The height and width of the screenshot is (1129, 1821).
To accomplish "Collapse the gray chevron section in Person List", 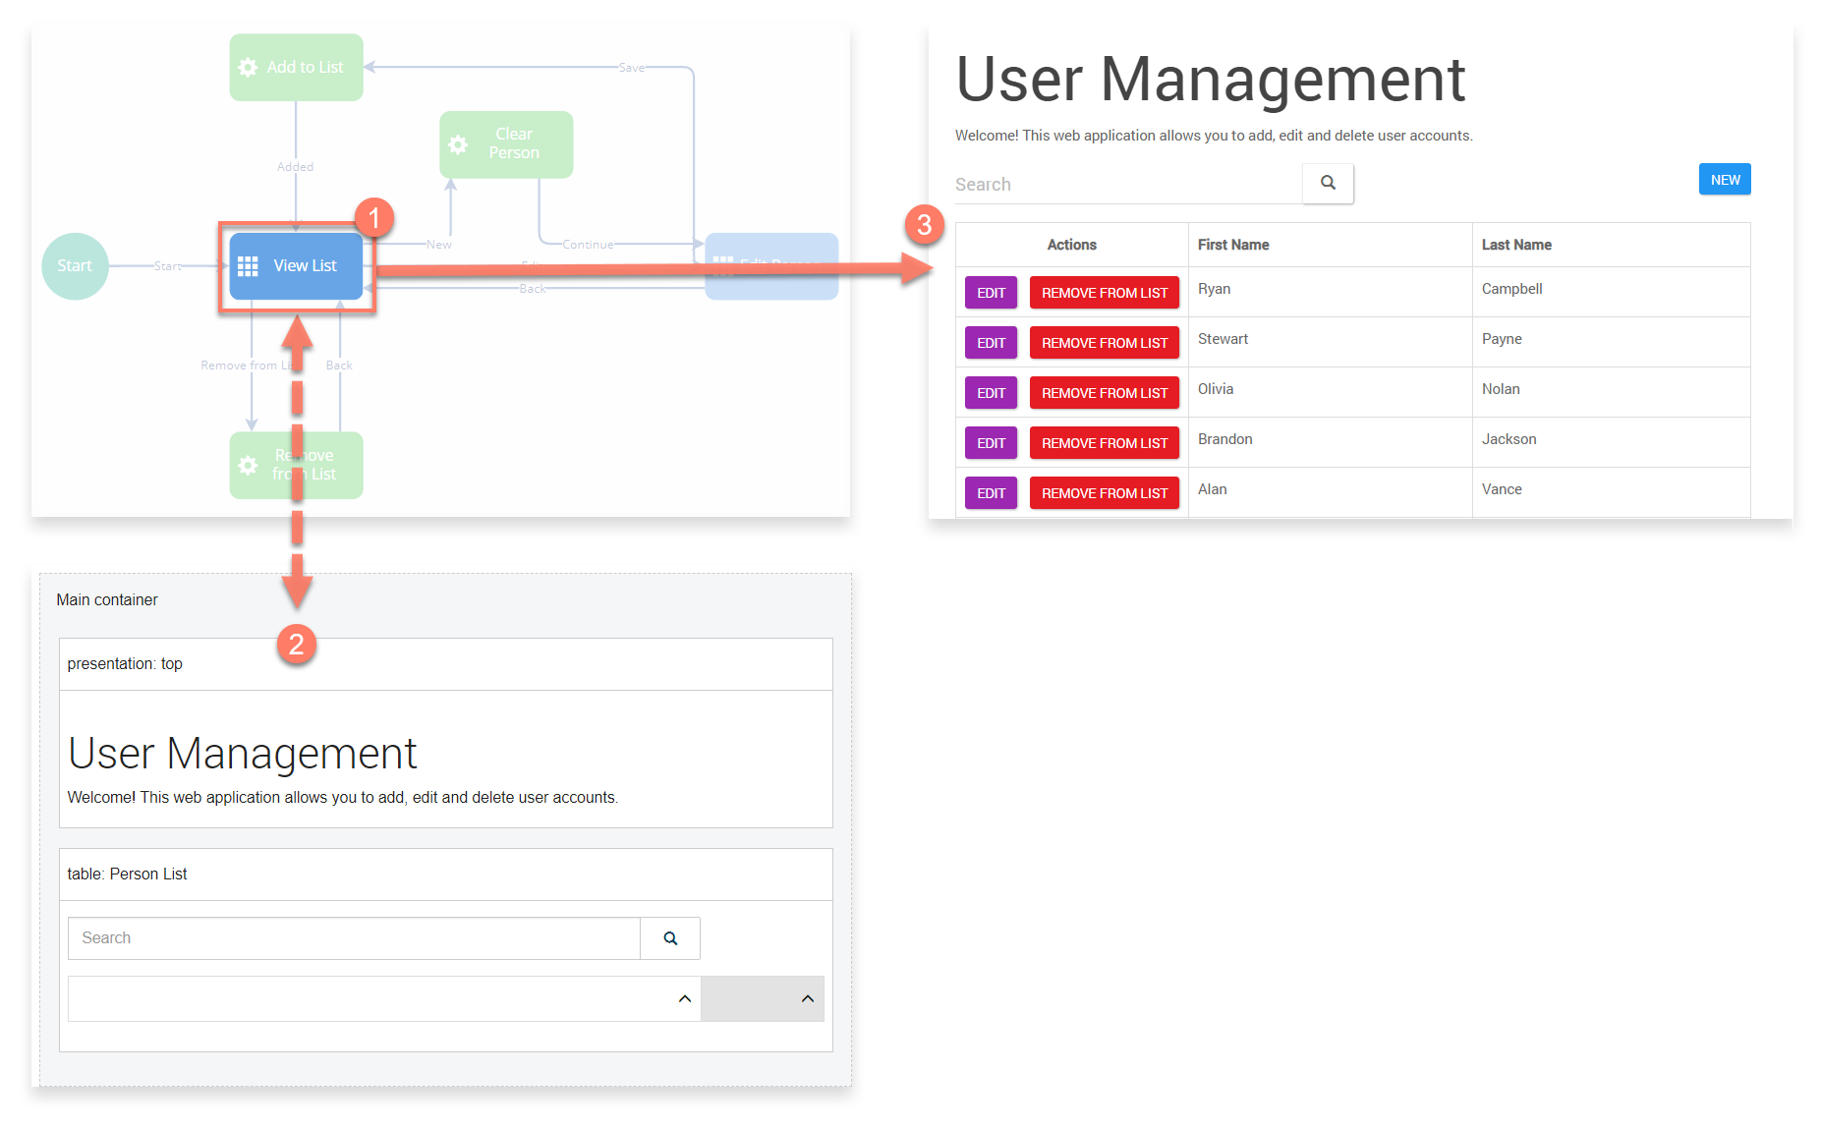I will 807,998.
